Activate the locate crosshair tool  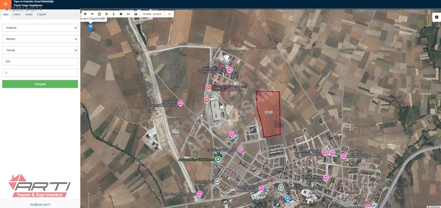coord(106,14)
